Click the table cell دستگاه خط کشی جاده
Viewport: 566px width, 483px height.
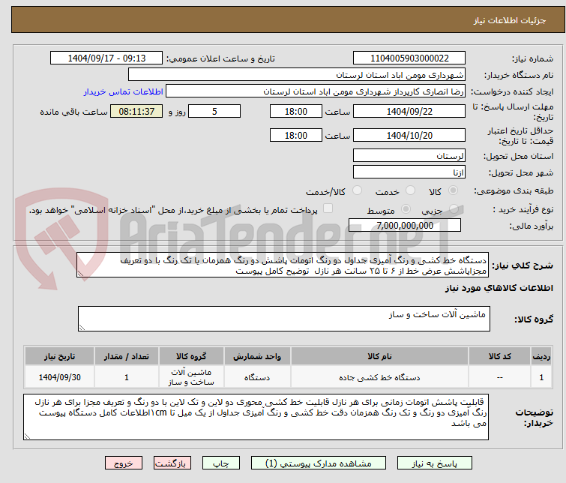click(x=379, y=377)
